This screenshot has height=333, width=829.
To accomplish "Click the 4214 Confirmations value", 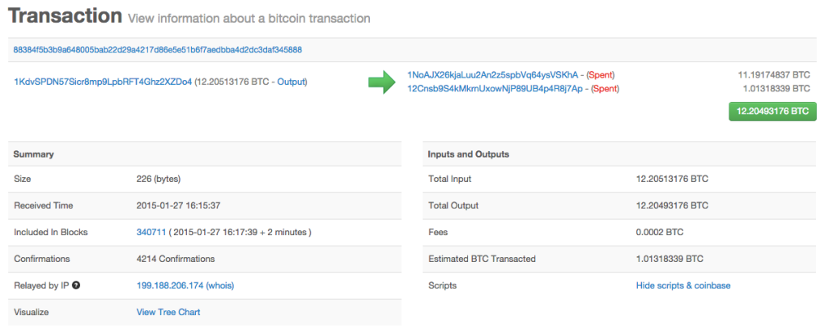I will (176, 259).
